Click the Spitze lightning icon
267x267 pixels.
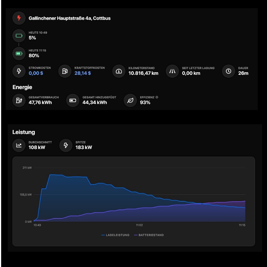click(66, 145)
